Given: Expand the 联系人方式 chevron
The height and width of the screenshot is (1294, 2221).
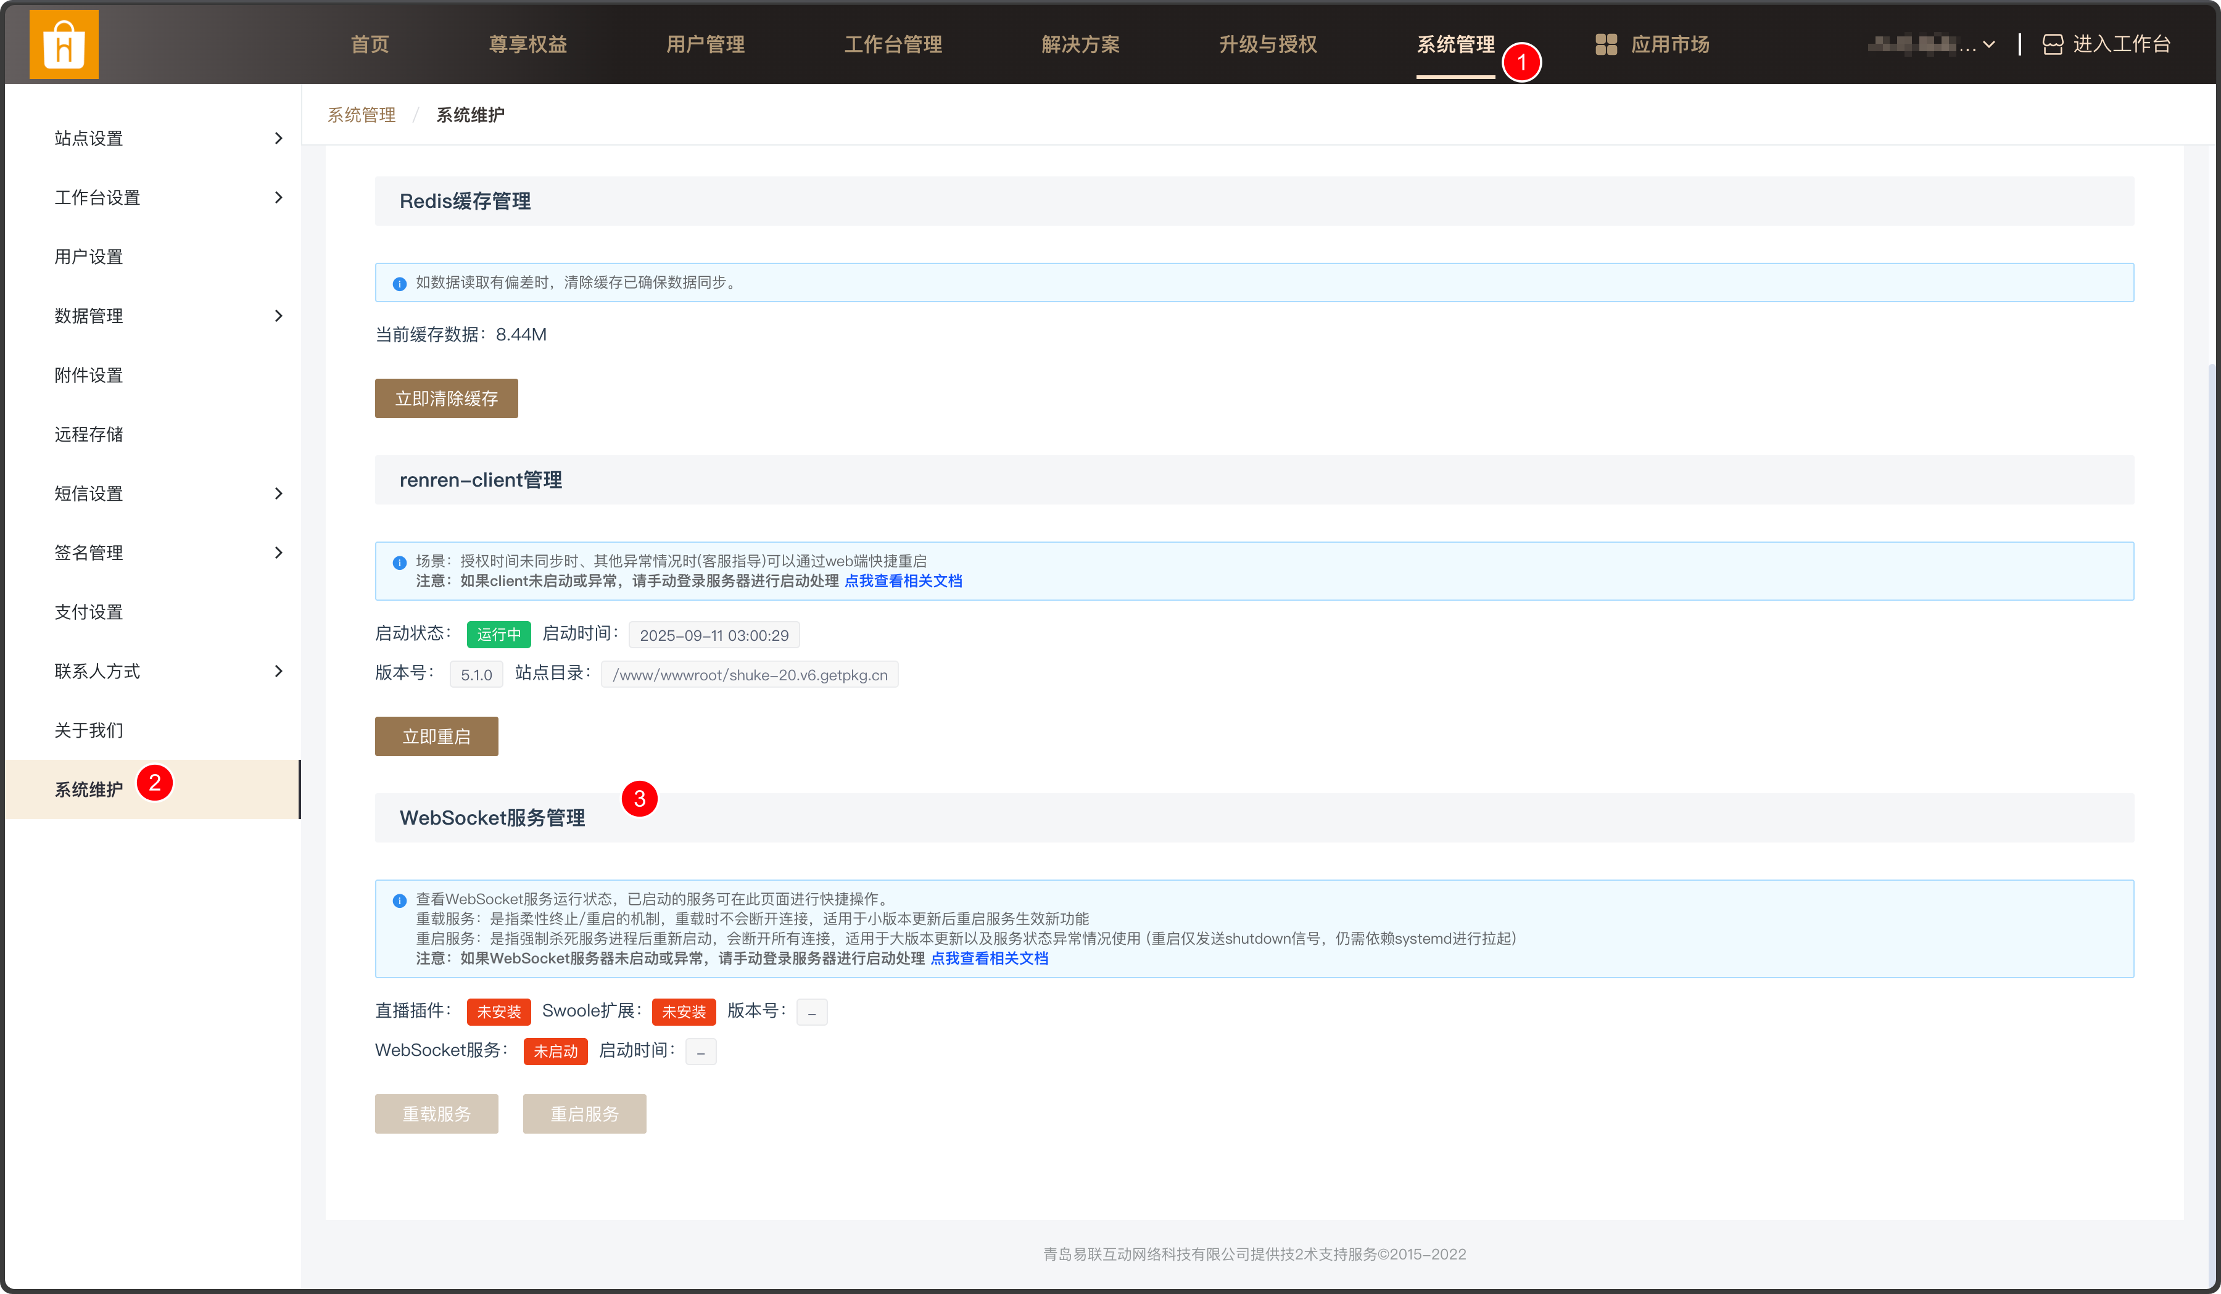Looking at the screenshot, I should coord(278,671).
